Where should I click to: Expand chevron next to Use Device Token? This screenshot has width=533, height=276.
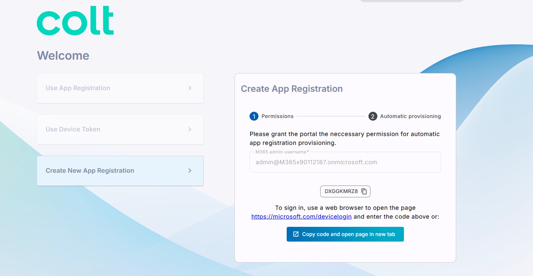click(x=190, y=129)
